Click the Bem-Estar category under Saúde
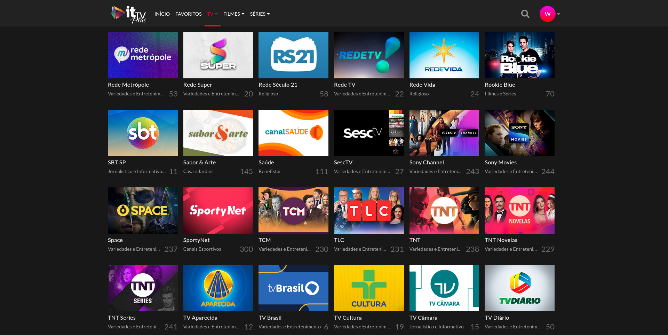Screen dimensions: 668x335 click(x=270, y=171)
